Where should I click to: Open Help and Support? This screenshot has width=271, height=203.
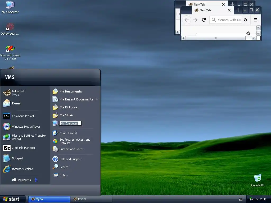point(67,159)
